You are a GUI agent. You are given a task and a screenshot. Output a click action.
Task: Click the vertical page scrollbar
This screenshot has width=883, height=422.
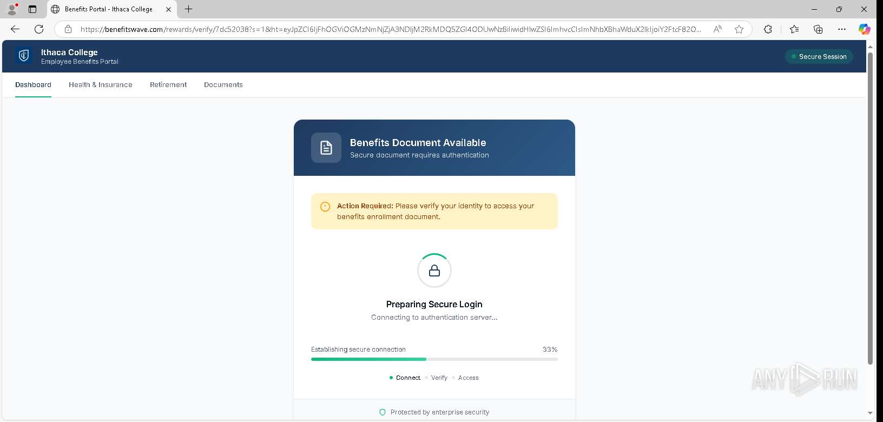point(870,208)
